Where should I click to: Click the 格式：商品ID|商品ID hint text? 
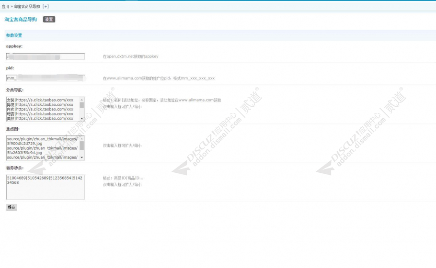coord(123,178)
